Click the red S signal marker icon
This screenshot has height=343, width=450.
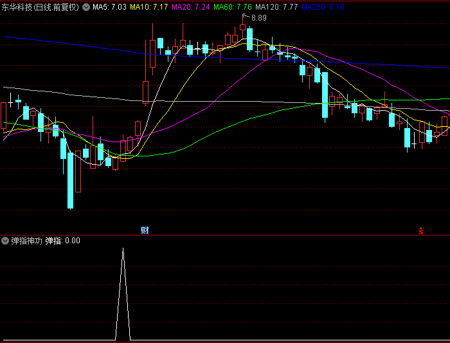(x=420, y=230)
